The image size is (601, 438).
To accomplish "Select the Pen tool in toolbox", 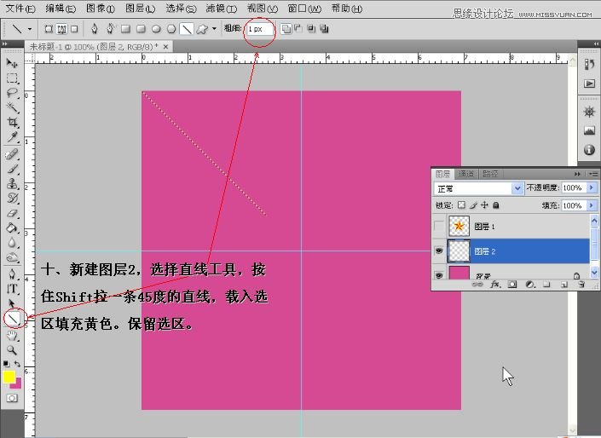I will pos(12,274).
